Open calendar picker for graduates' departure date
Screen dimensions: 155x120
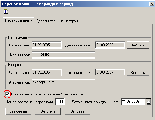pyautogui.click(x=149, y=102)
